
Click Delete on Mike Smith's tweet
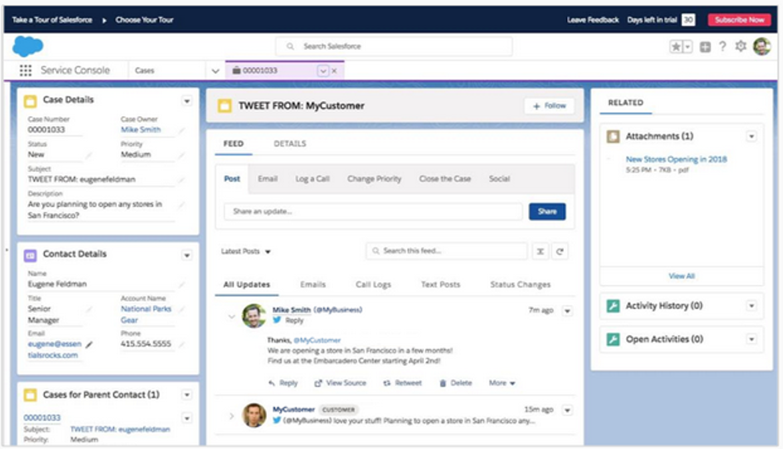pos(456,383)
